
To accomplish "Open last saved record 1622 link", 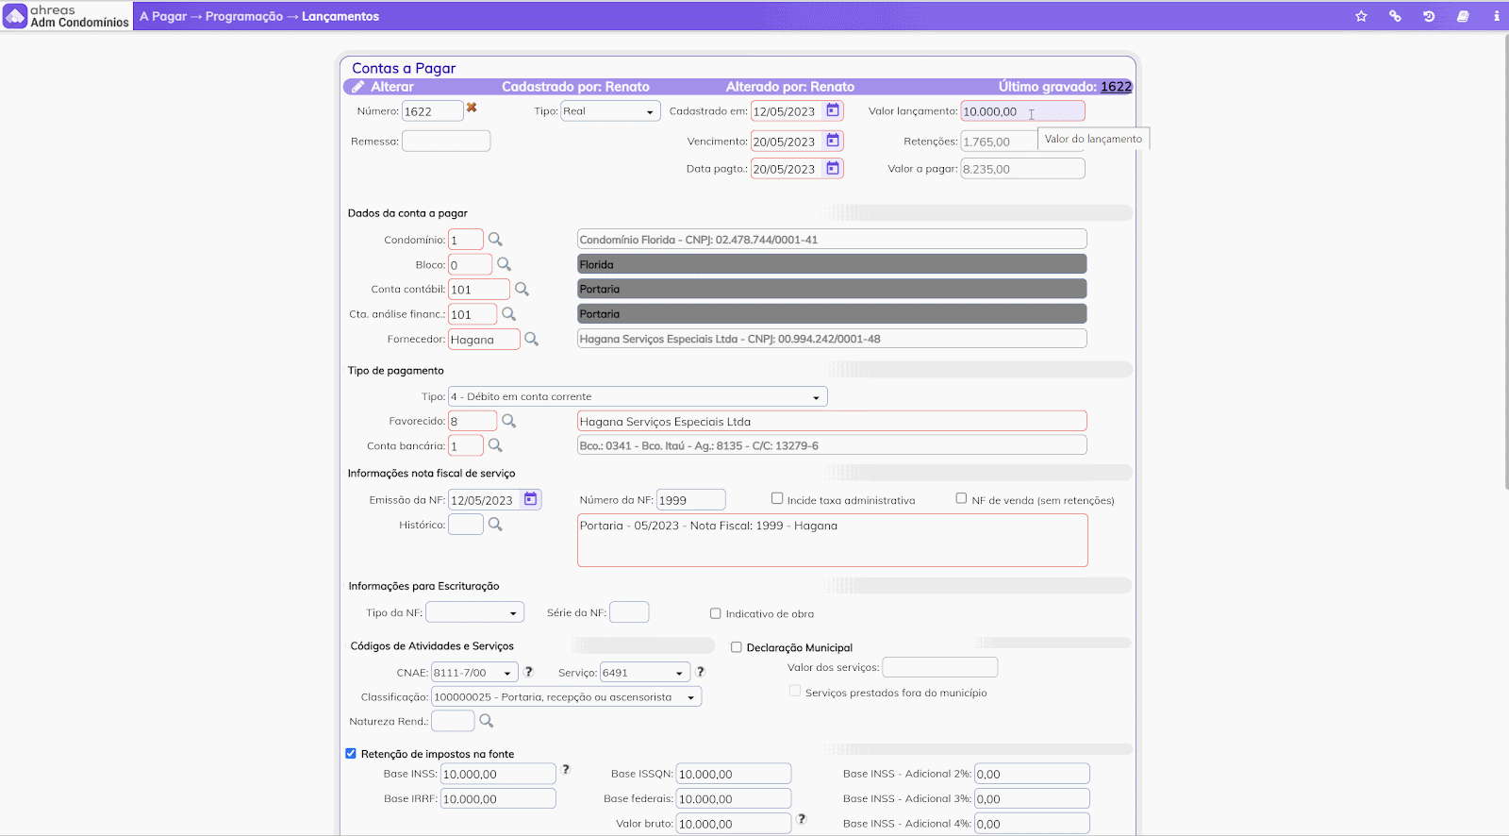I will (x=1116, y=87).
